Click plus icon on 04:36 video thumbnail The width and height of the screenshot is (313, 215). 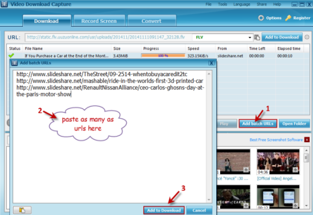(x=295, y=169)
